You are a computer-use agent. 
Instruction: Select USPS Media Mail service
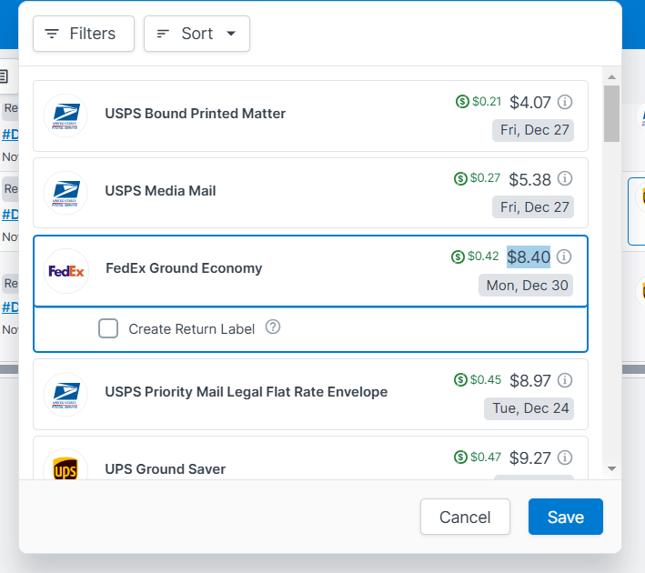310,193
